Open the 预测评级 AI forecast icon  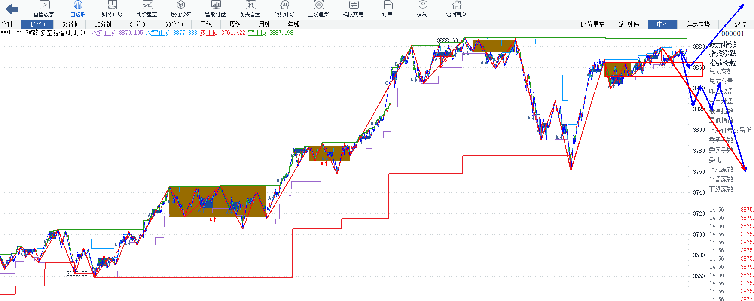284,9
